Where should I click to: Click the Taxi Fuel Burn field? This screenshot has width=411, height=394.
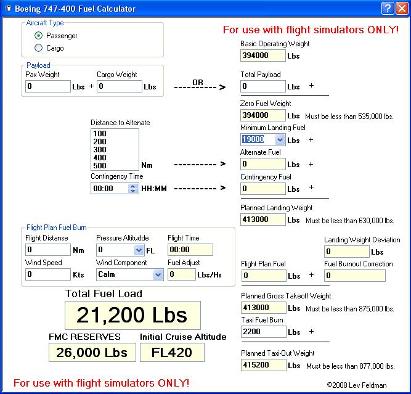pyautogui.click(x=264, y=332)
